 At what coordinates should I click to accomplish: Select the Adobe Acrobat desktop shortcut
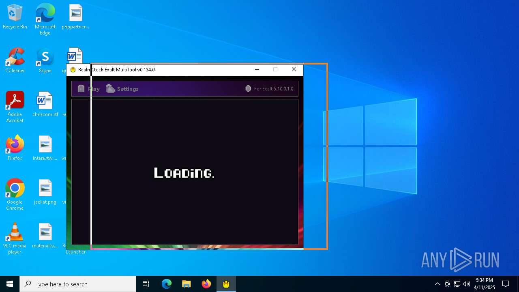tap(15, 107)
